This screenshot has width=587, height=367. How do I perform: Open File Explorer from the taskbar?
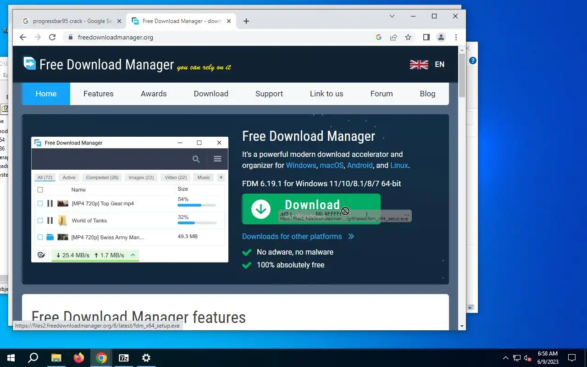click(56, 358)
